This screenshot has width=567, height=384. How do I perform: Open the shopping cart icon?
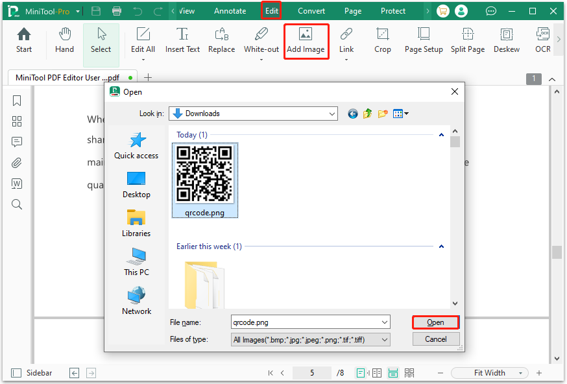tap(442, 11)
